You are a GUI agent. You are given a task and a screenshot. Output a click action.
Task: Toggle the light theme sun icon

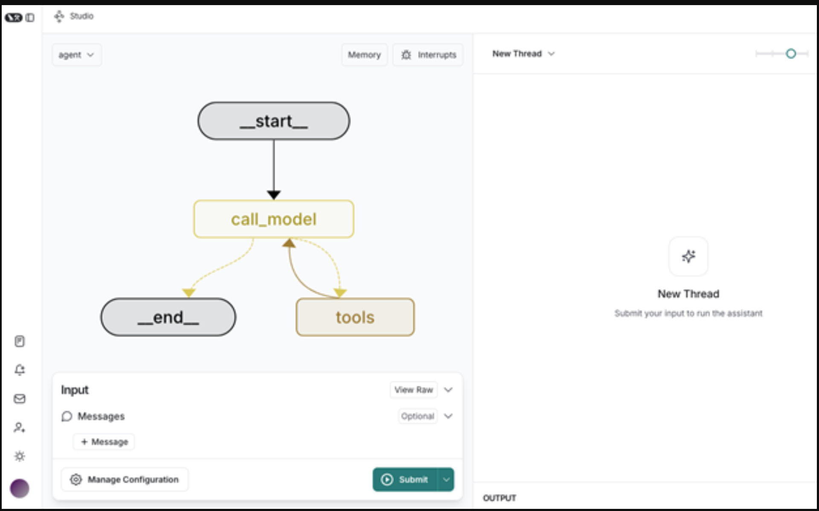tap(20, 456)
